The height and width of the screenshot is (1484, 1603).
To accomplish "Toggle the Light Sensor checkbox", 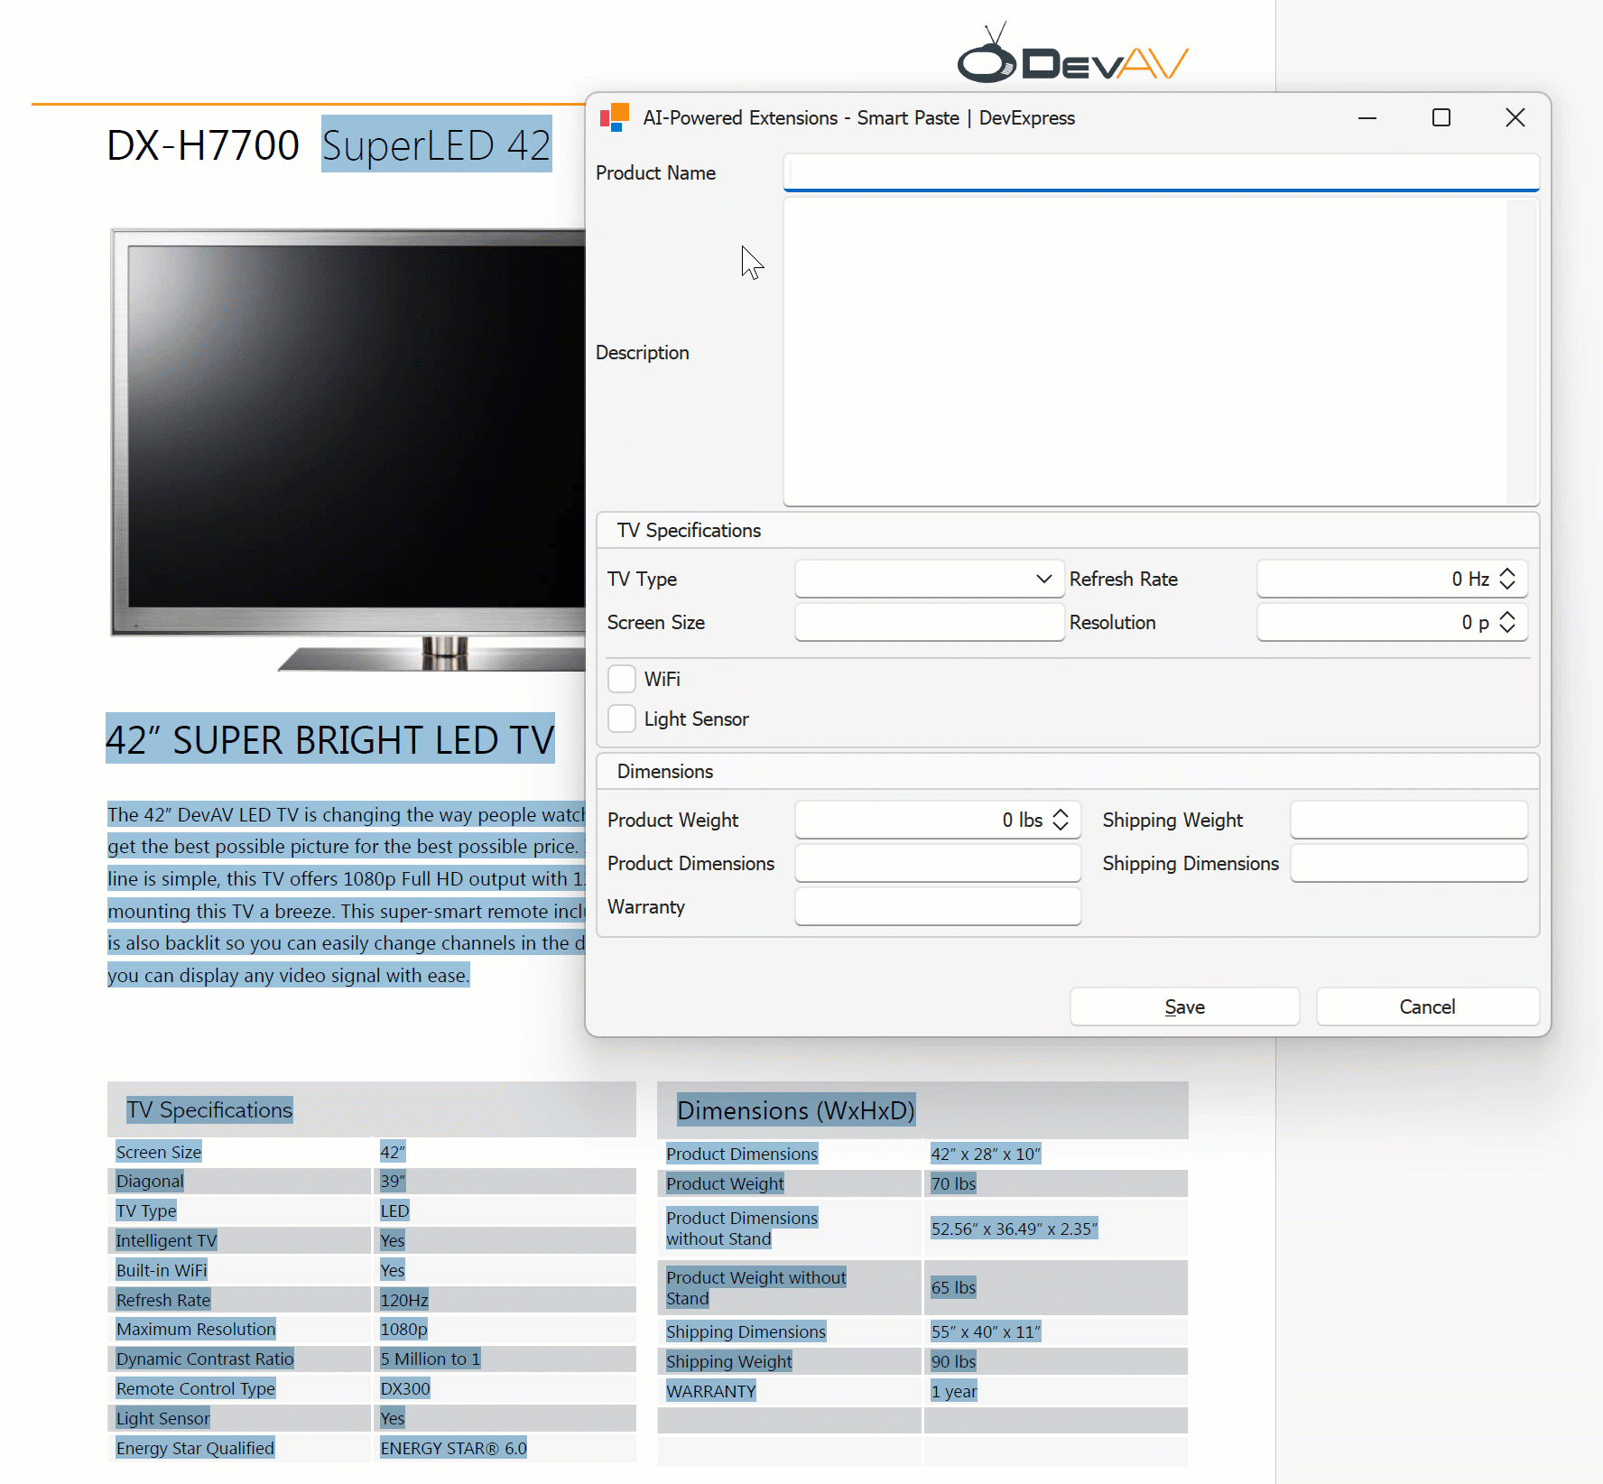I will pos(622,719).
